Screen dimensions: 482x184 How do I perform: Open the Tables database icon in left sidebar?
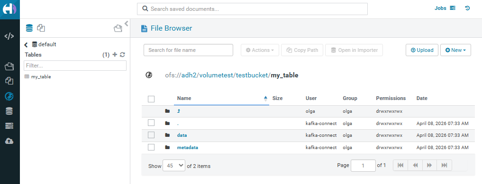pos(9,111)
